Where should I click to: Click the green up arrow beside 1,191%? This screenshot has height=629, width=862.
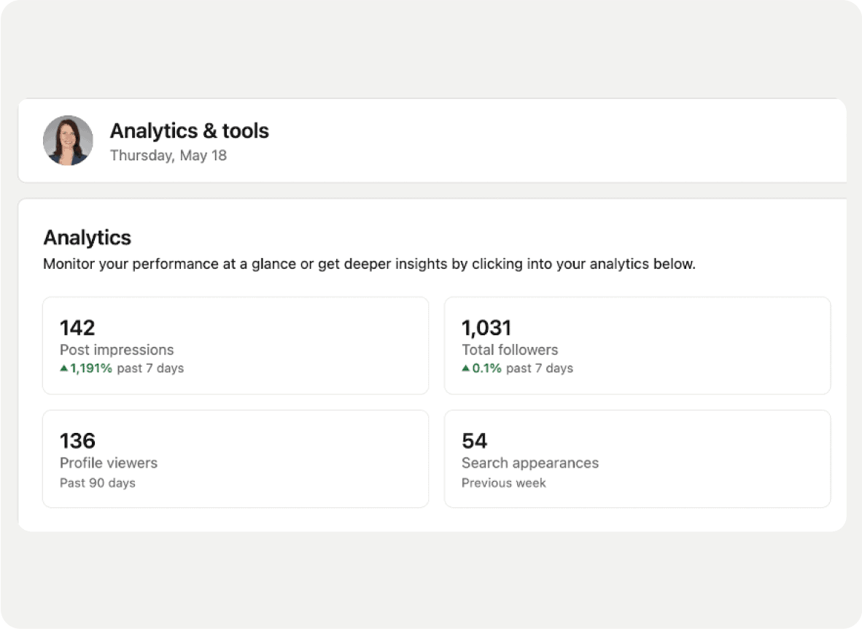[64, 369]
